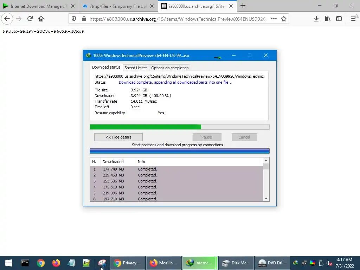Click the Cancel button in IDM dialog
The height and width of the screenshot is (270, 360).
[x=244, y=137]
